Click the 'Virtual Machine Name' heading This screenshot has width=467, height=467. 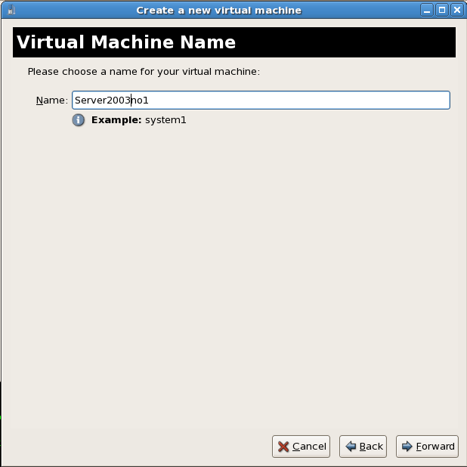pyautogui.click(x=126, y=42)
